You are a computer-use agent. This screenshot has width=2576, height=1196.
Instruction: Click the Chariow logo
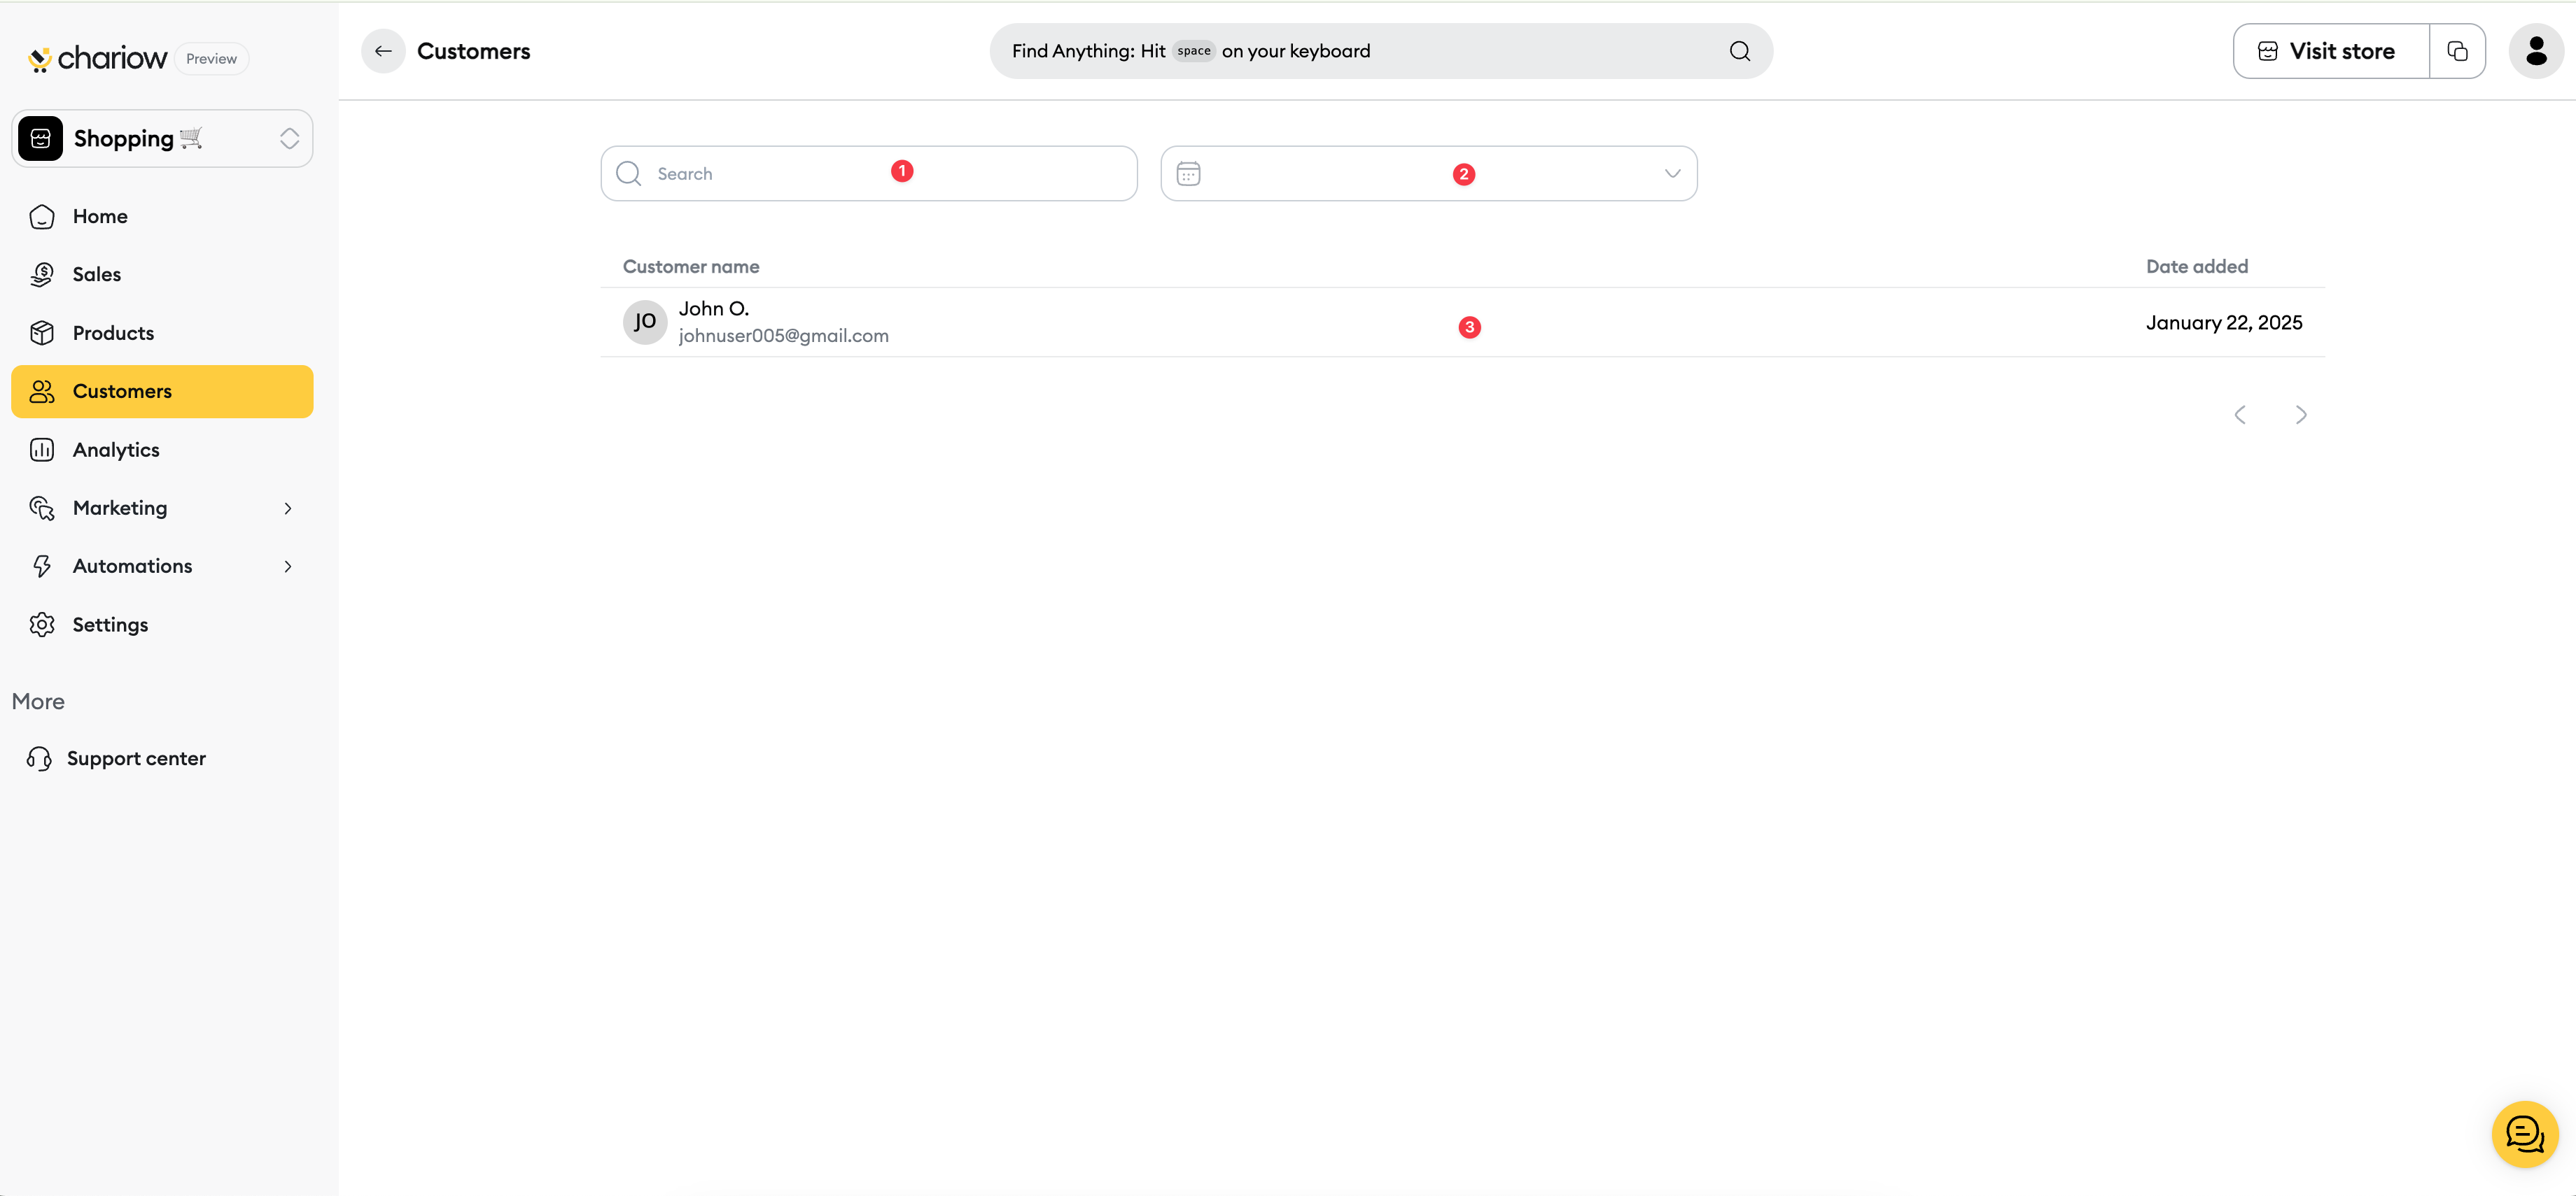[x=97, y=59]
